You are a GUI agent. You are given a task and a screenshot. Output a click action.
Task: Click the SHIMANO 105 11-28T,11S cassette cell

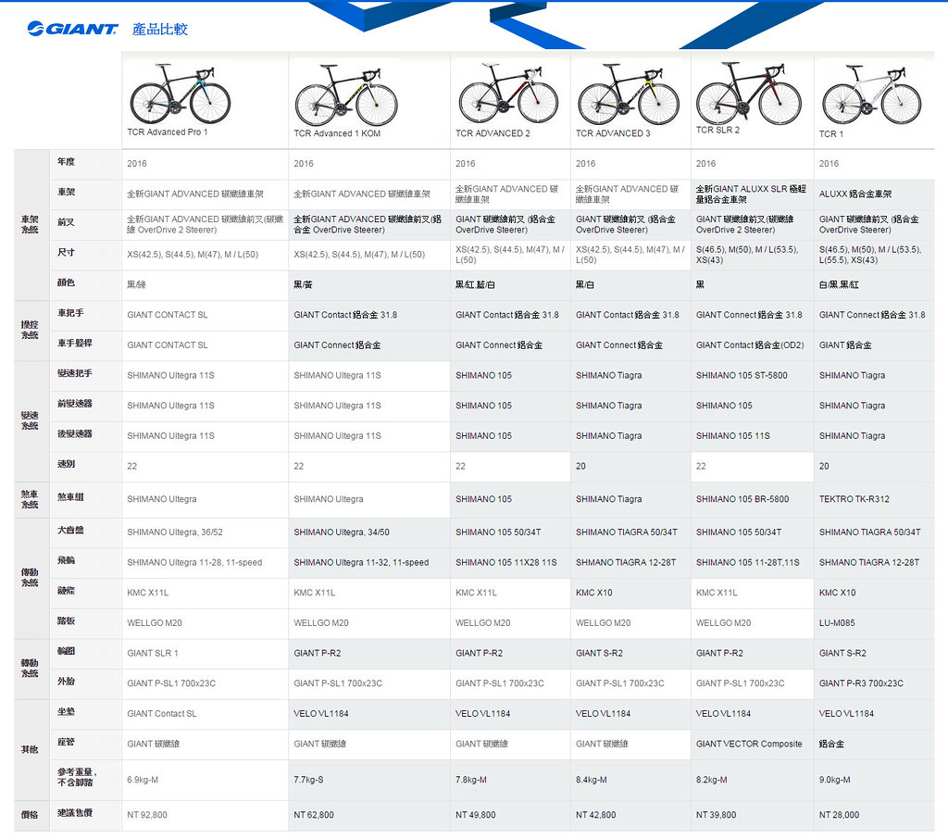[752, 562]
